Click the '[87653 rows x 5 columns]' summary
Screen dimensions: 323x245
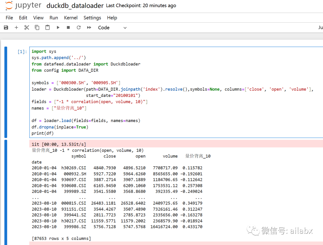point(61,238)
